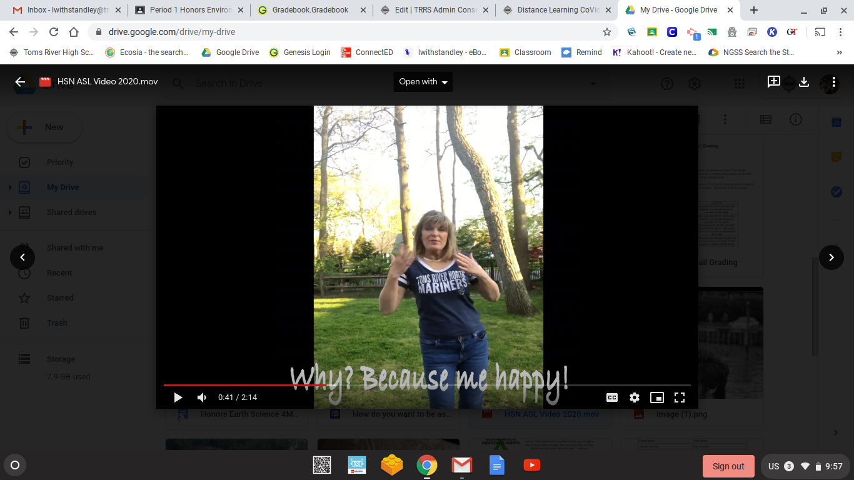
Task: Advance to the next file in preview
Action: coord(831,257)
